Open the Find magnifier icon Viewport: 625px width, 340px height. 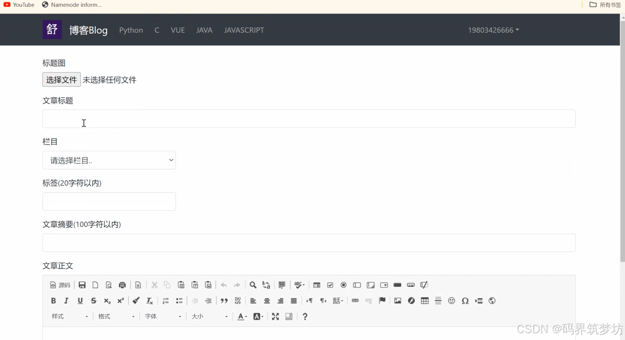253,285
